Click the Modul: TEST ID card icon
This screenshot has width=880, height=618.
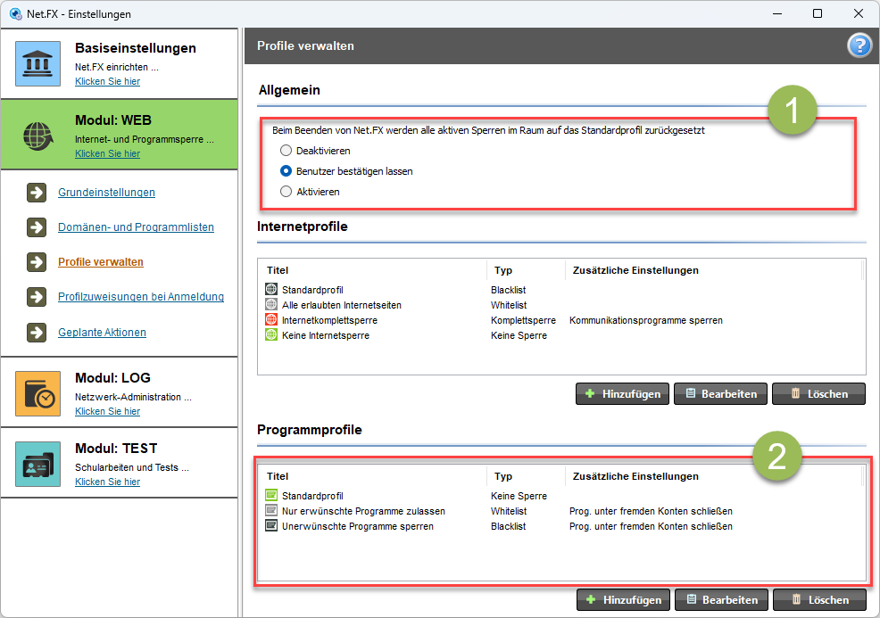[37, 464]
